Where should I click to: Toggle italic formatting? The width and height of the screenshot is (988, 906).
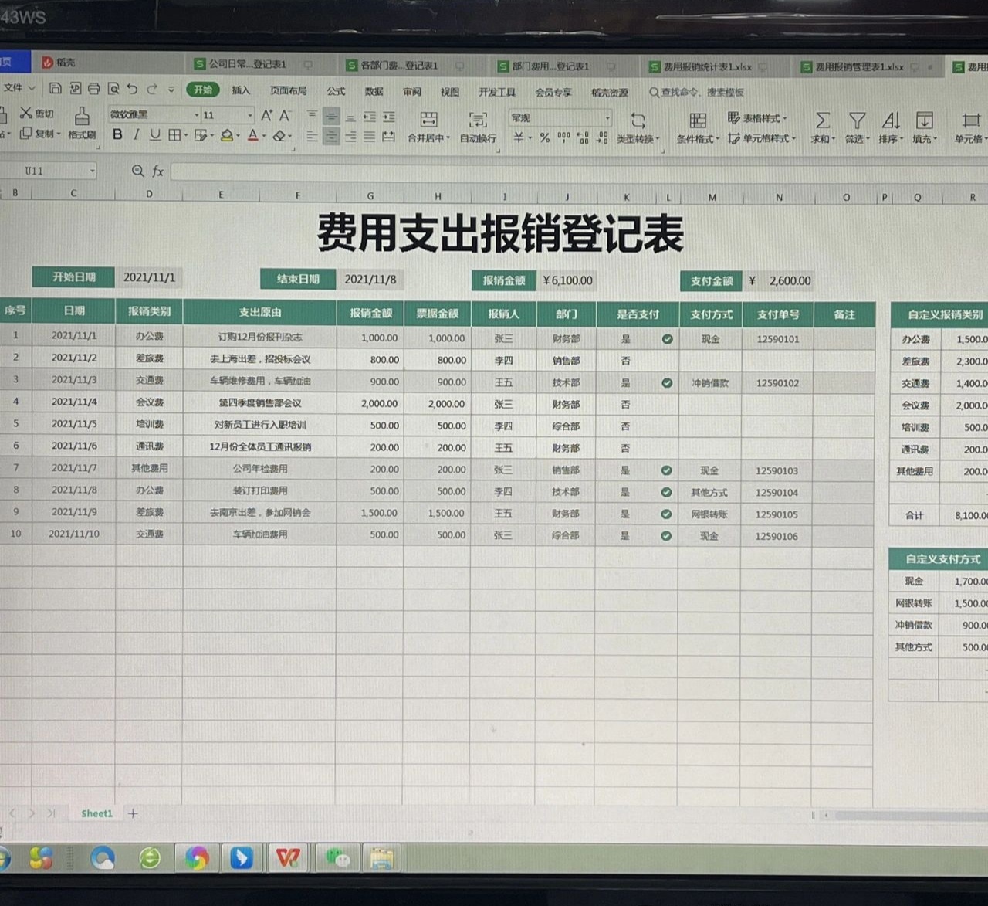click(x=136, y=134)
